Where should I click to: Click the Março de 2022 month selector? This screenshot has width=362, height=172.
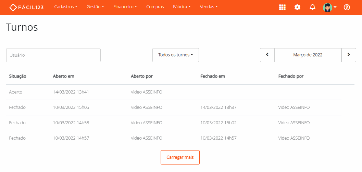click(x=308, y=55)
